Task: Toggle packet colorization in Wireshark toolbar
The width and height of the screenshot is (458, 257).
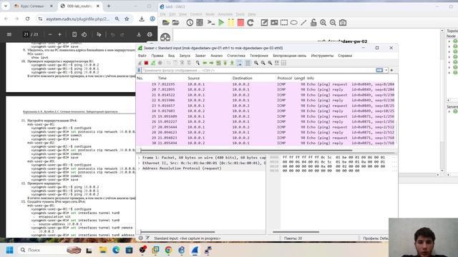Action: [x=248, y=63]
